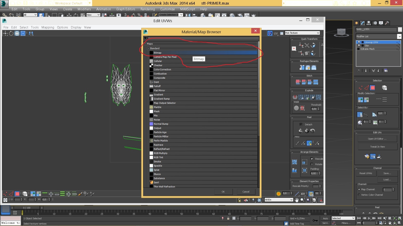Screen dimensions: 403x226
Task: Select the Map Channel radio button
Action: (x=359, y=189)
